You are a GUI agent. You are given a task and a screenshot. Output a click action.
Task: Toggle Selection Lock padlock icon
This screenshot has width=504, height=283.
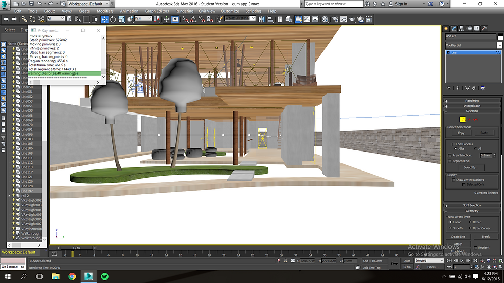click(285, 261)
